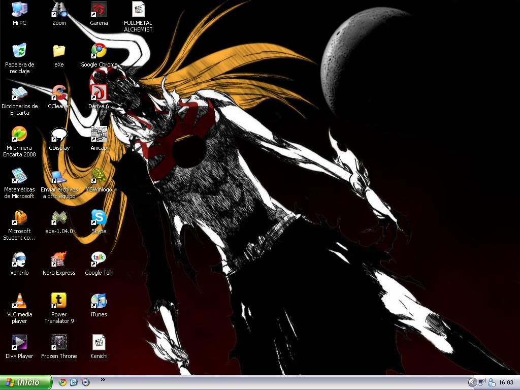Open the Kenichi media file
The width and height of the screenshot is (520, 390).
[x=99, y=342]
